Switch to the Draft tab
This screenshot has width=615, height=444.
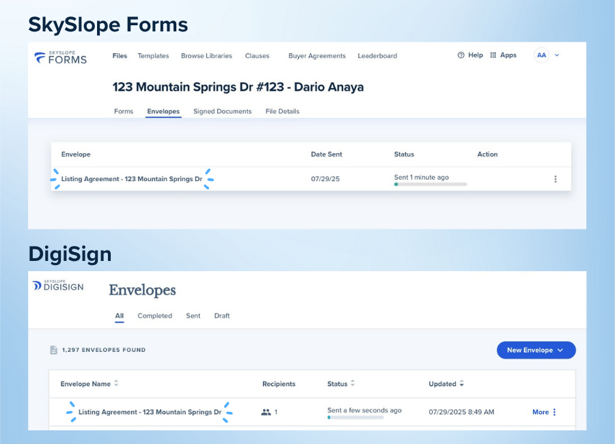(x=222, y=316)
